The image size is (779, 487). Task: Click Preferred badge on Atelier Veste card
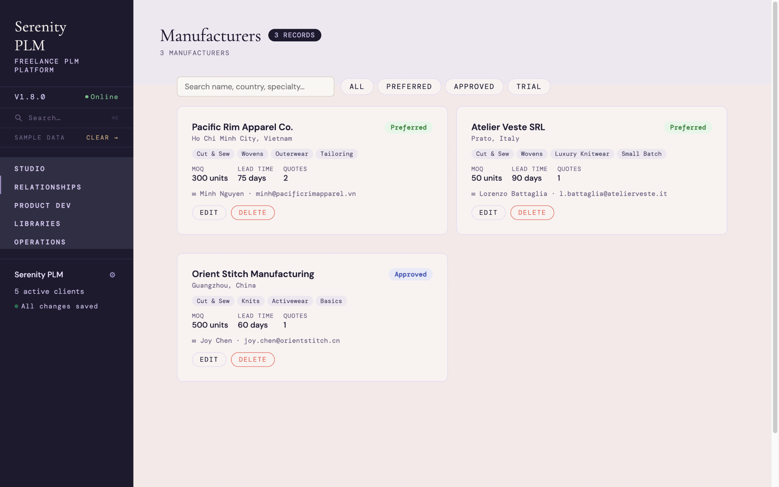tap(688, 127)
